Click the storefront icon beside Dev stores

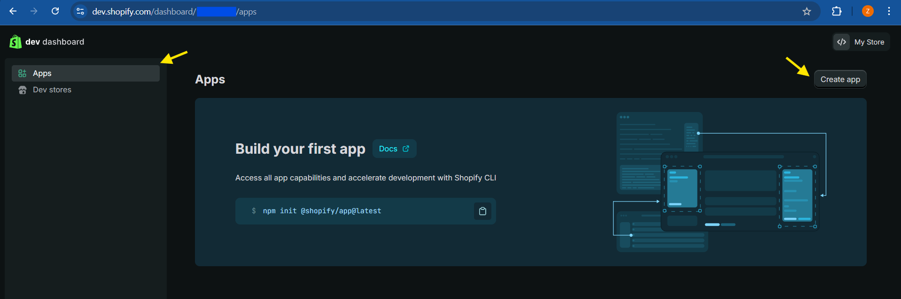pos(22,90)
